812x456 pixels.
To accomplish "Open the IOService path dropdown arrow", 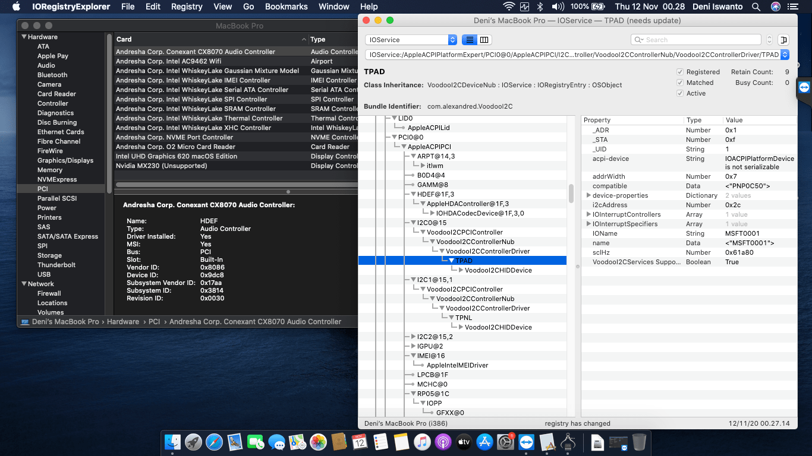I will (x=785, y=55).
